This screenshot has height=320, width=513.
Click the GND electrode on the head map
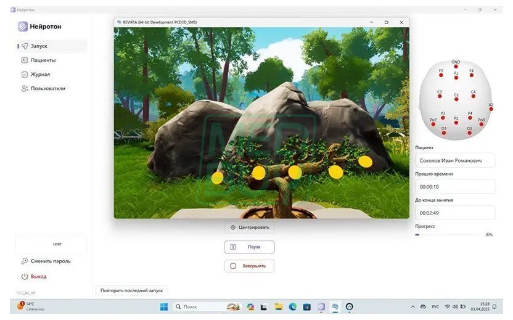(x=456, y=67)
